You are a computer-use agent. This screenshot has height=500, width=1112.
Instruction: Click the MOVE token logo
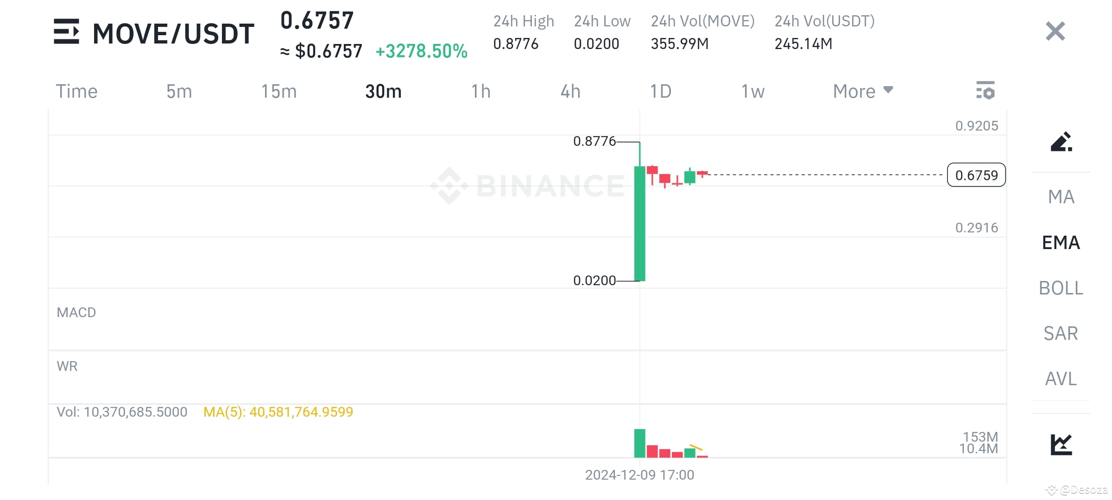68,31
